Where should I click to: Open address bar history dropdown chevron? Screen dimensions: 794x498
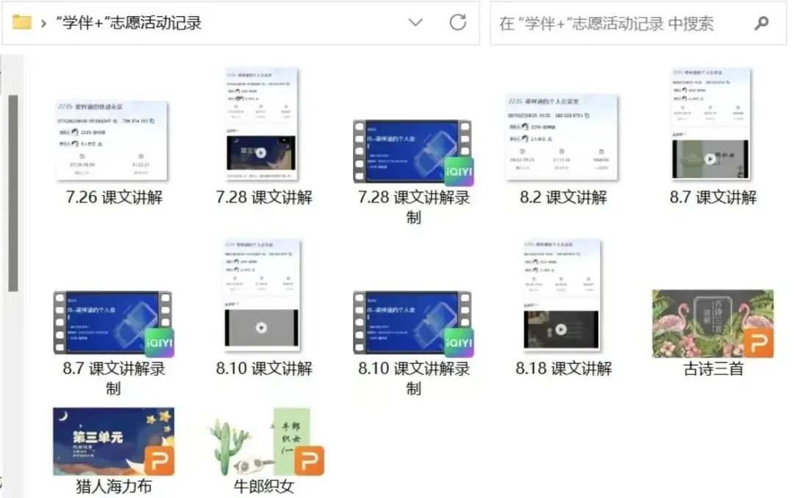[x=415, y=23]
